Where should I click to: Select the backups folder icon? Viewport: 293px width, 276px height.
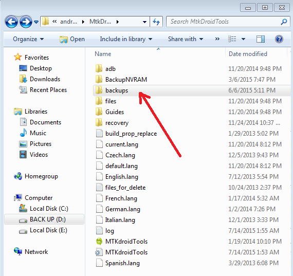99,90
